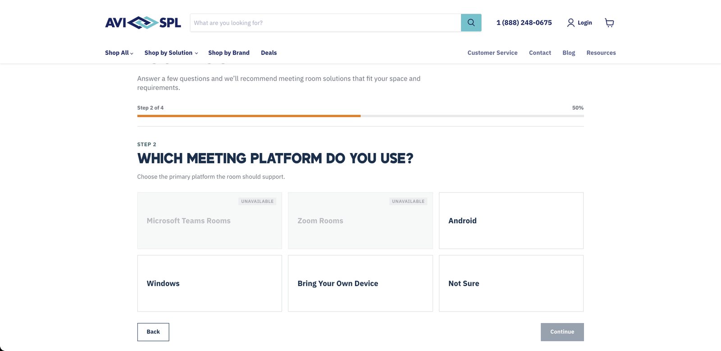Call the 1 (888) 248-0675 number link
The image size is (721, 351).
524,22
